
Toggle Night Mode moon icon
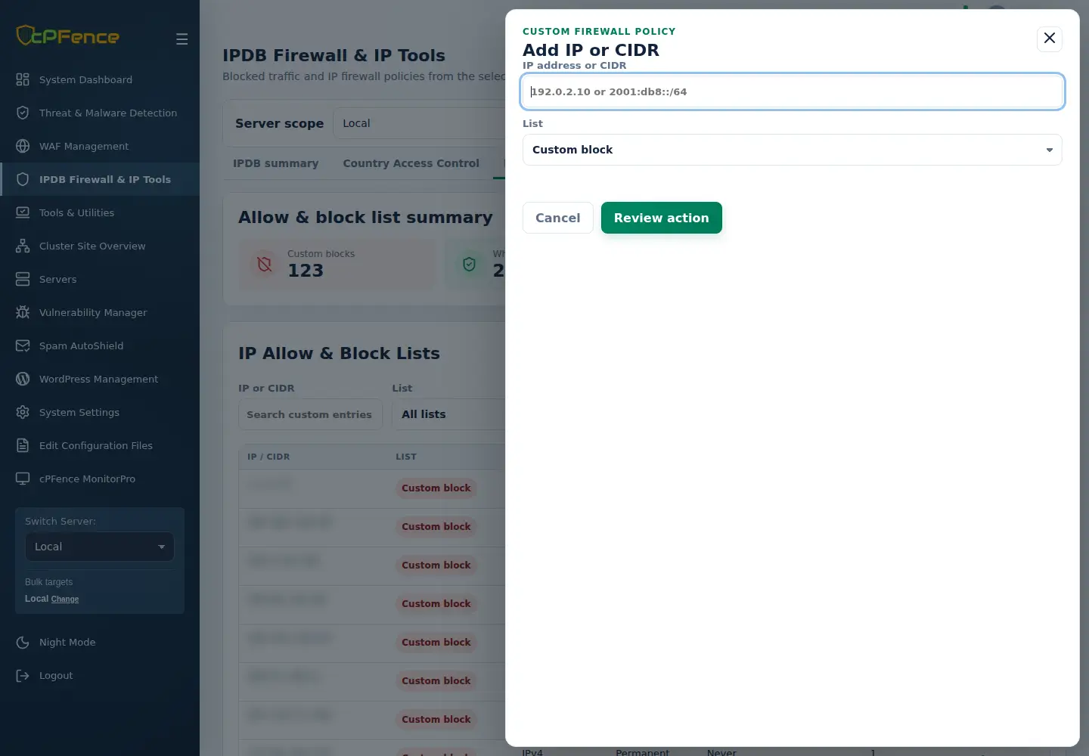23,642
